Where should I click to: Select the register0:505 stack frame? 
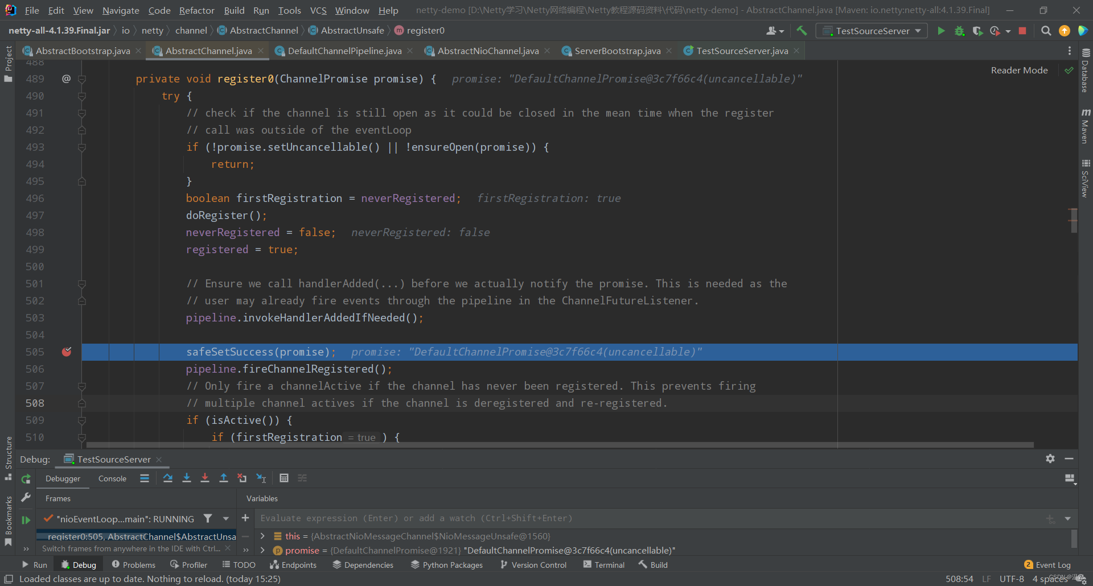pos(137,537)
